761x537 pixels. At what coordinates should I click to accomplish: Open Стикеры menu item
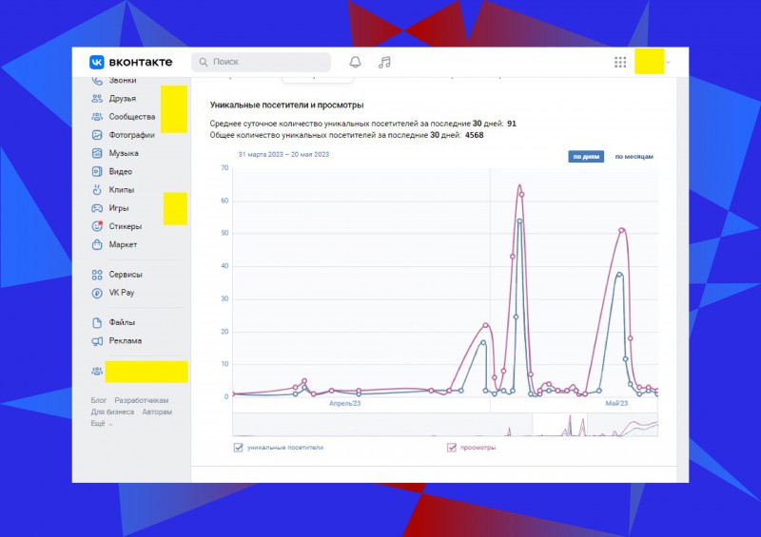[126, 226]
